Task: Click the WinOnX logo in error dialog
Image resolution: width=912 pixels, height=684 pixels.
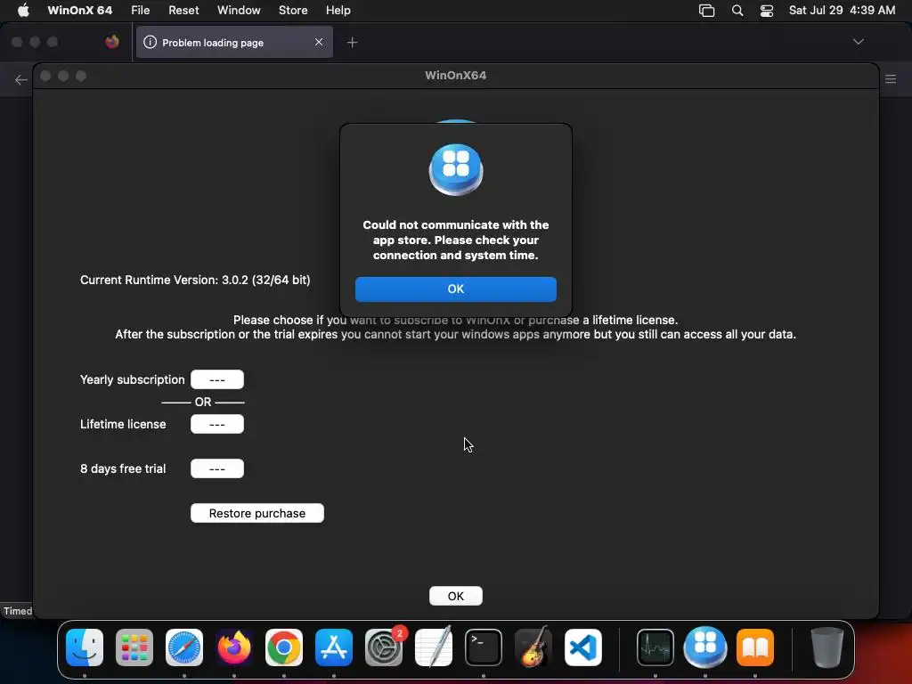Action: (455, 169)
